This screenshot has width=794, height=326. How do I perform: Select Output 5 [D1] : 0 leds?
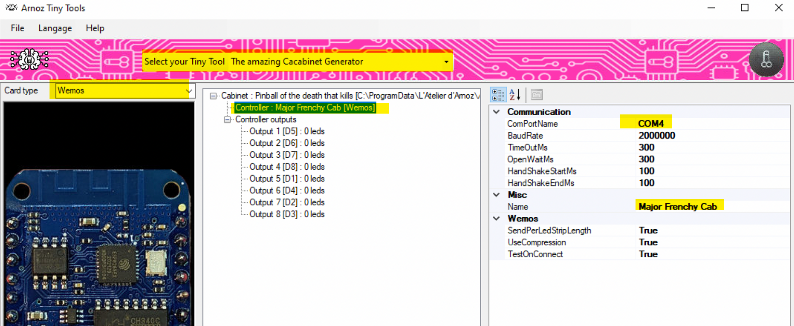287,179
